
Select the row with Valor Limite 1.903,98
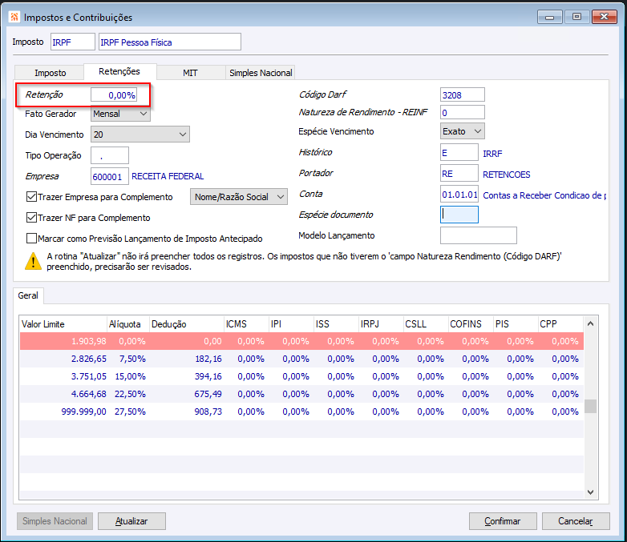coord(302,341)
